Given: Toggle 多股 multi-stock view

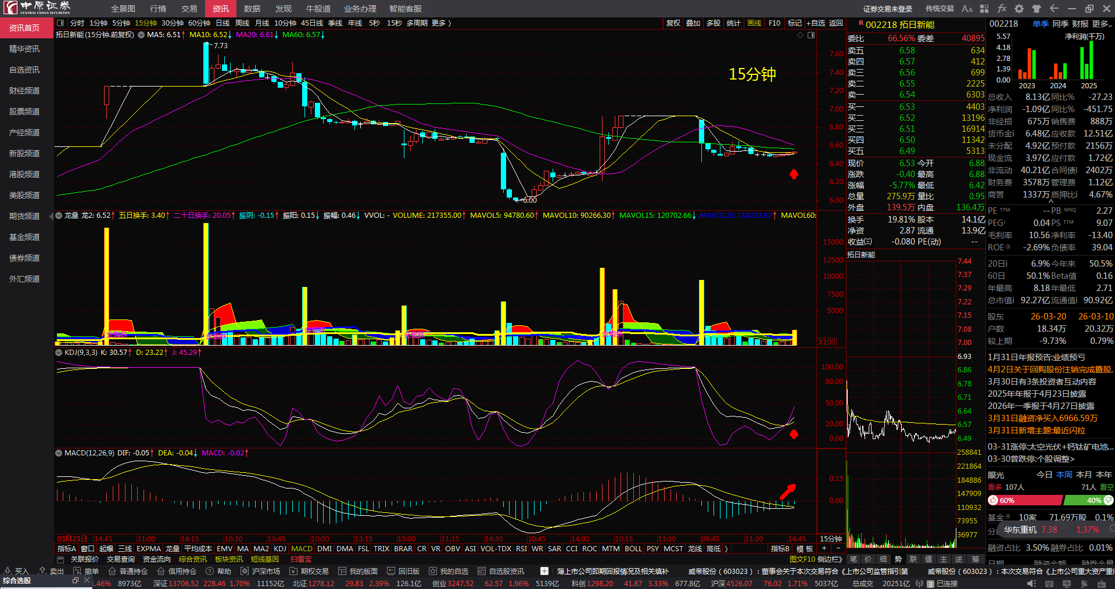Looking at the screenshot, I should pos(714,23).
